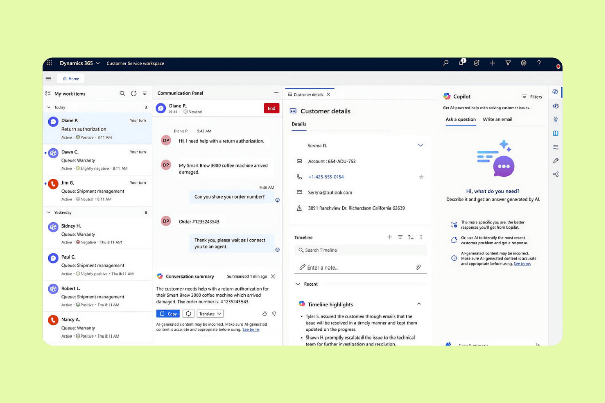Viewport: 605px width, 403px height.
Task: Collapse the Today work items group
Action: (49, 107)
